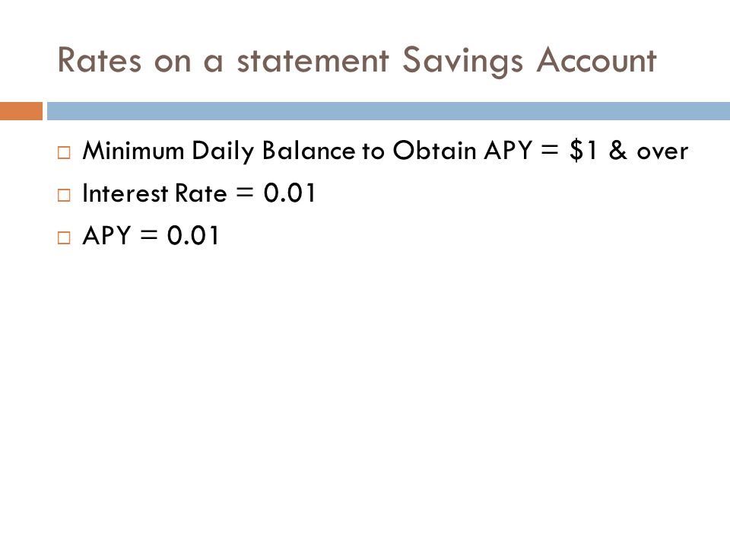Click the square bullet before Interest Rate
The image size is (730, 548).
click(64, 195)
